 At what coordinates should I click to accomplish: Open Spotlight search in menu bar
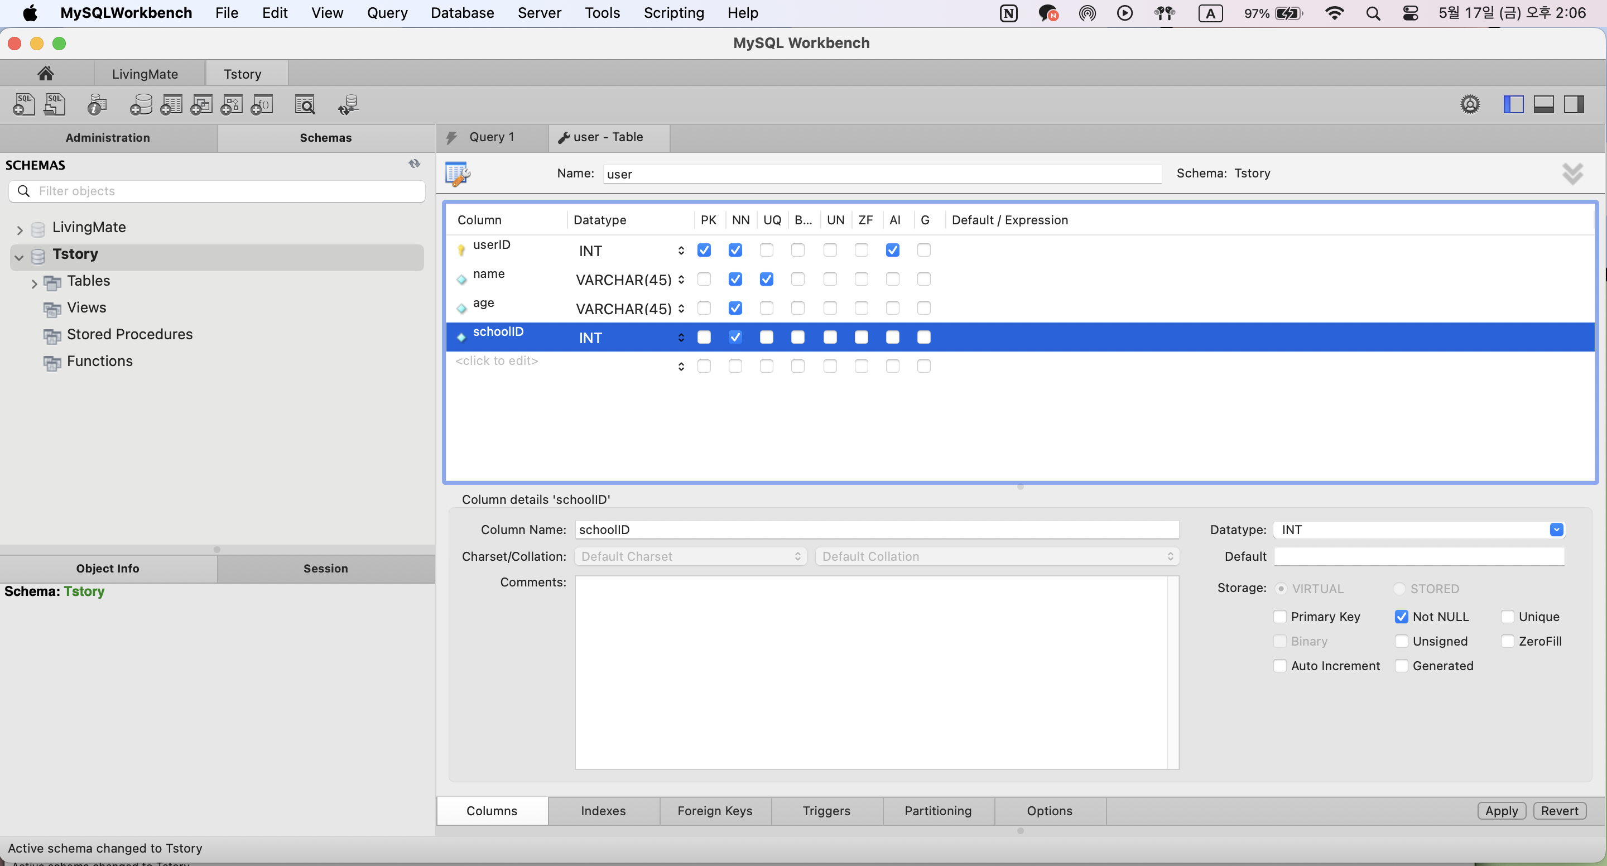coord(1373,13)
